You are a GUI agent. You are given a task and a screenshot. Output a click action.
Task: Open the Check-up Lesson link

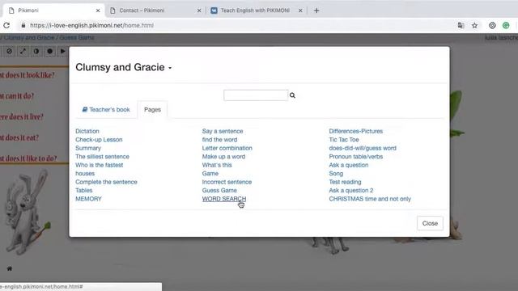[99, 140]
